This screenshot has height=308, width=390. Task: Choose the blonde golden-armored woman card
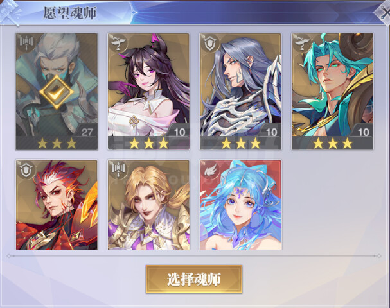pyautogui.click(x=148, y=205)
